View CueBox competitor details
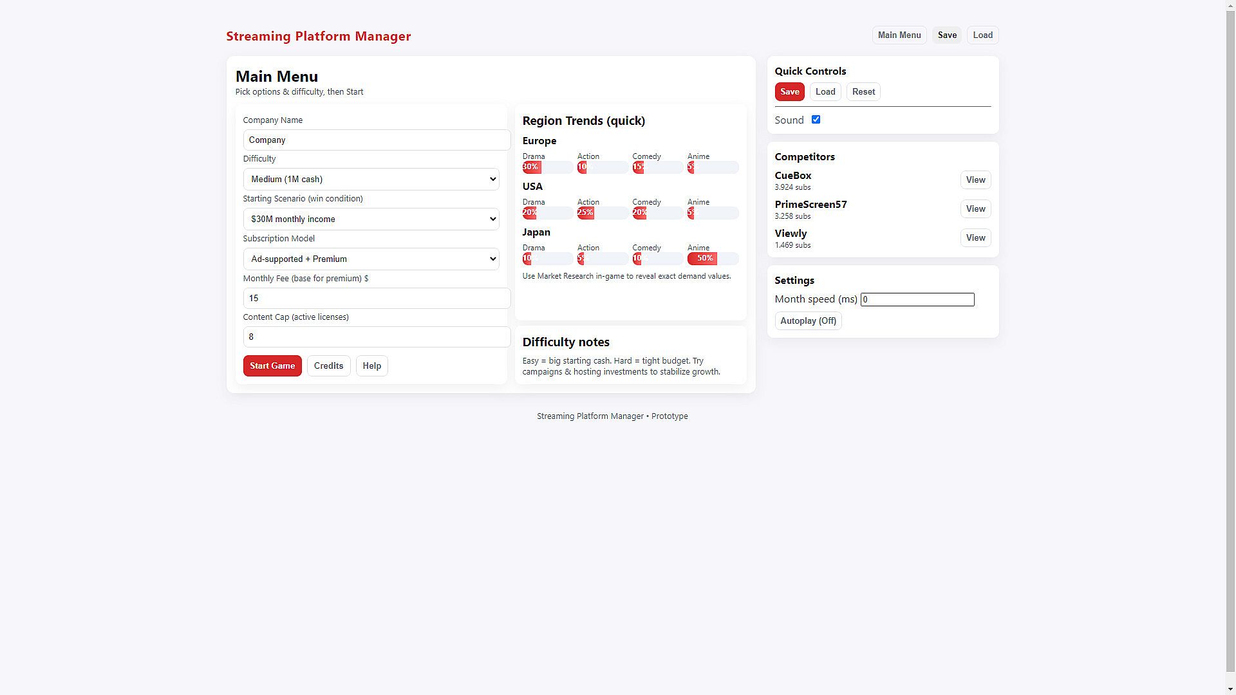 [975, 180]
